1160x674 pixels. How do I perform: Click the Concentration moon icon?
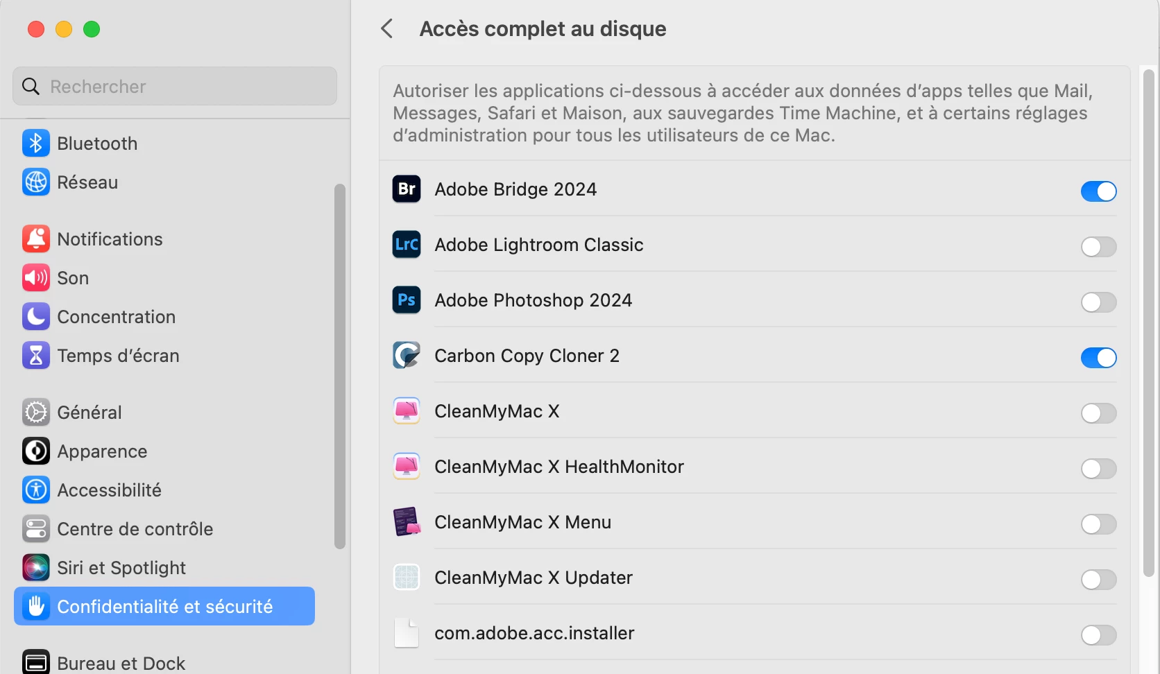point(36,317)
